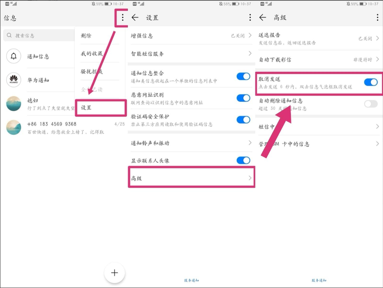Select 删除 from the popup menu
Image resolution: width=383 pixels, height=288 pixels.
86,36
